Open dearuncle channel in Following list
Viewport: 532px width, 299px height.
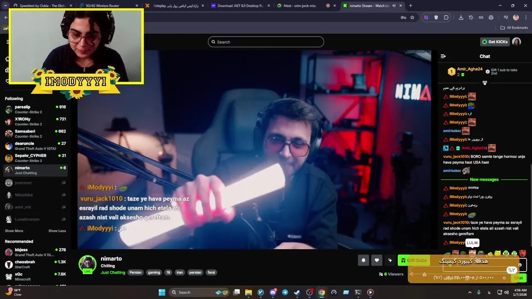tap(35, 146)
